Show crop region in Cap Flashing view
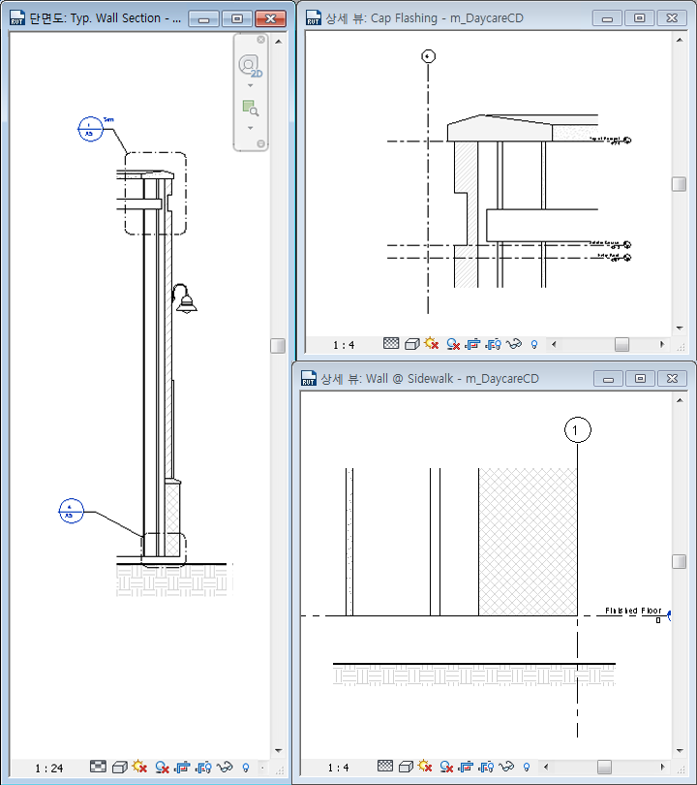 [493, 344]
